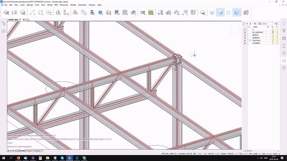The width and height of the screenshot is (287, 161).
Task: Toggle BC_SUBTRACT layer bulb
Action: coord(273,32)
